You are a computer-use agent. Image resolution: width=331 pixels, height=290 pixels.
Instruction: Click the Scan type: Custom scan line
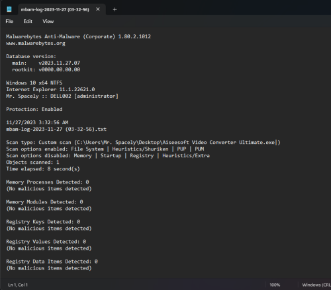143,142
